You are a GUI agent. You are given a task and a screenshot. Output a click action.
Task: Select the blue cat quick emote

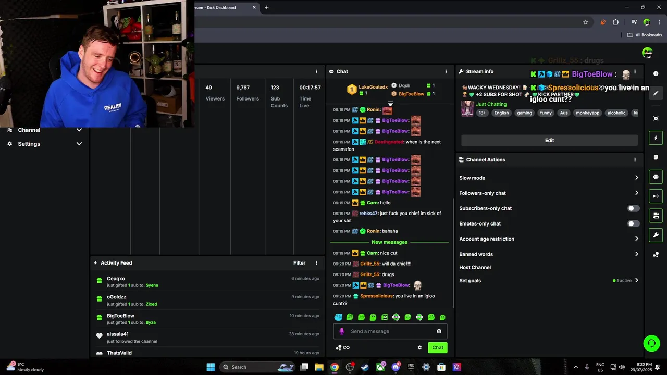pyautogui.click(x=338, y=317)
